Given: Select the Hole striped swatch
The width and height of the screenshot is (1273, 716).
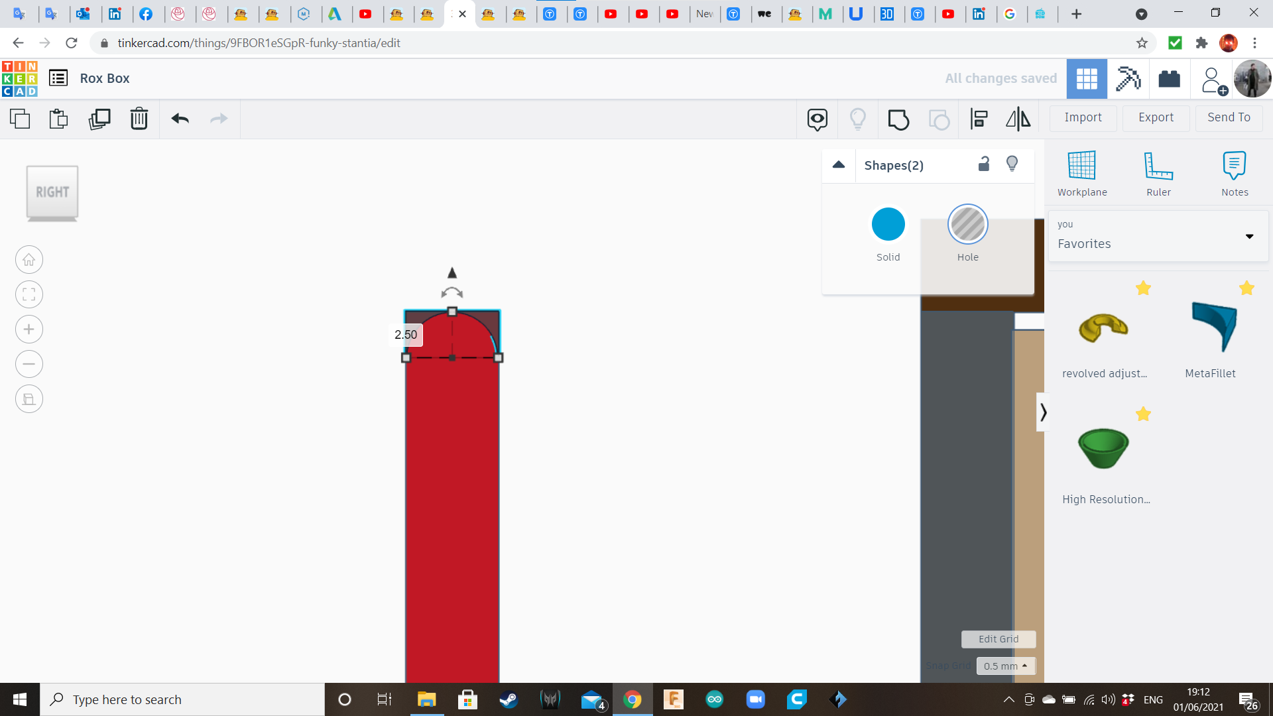Looking at the screenshot, I should 967,225.
